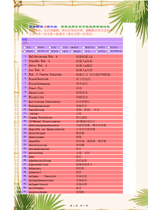
Task: Select the 葡萄牙语 radio button
Action: 84,48
